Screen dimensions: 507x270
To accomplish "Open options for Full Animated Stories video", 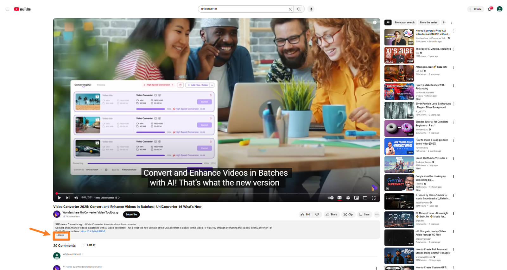I will click(453, 249).
